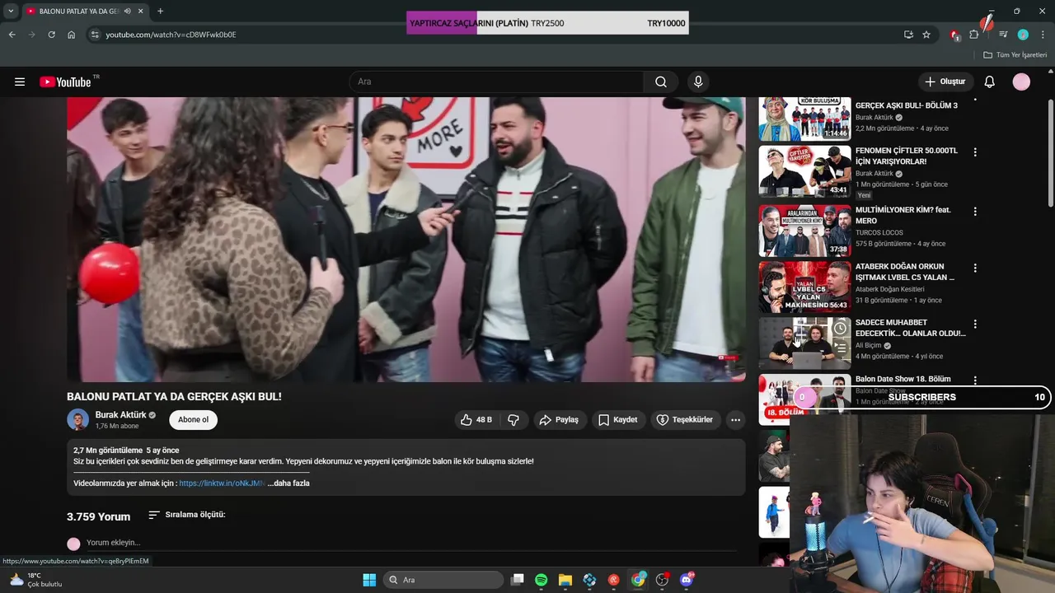Open options for Balon Date Show 18. Bölüm
1055x593 pixels.
click(975, 381)
